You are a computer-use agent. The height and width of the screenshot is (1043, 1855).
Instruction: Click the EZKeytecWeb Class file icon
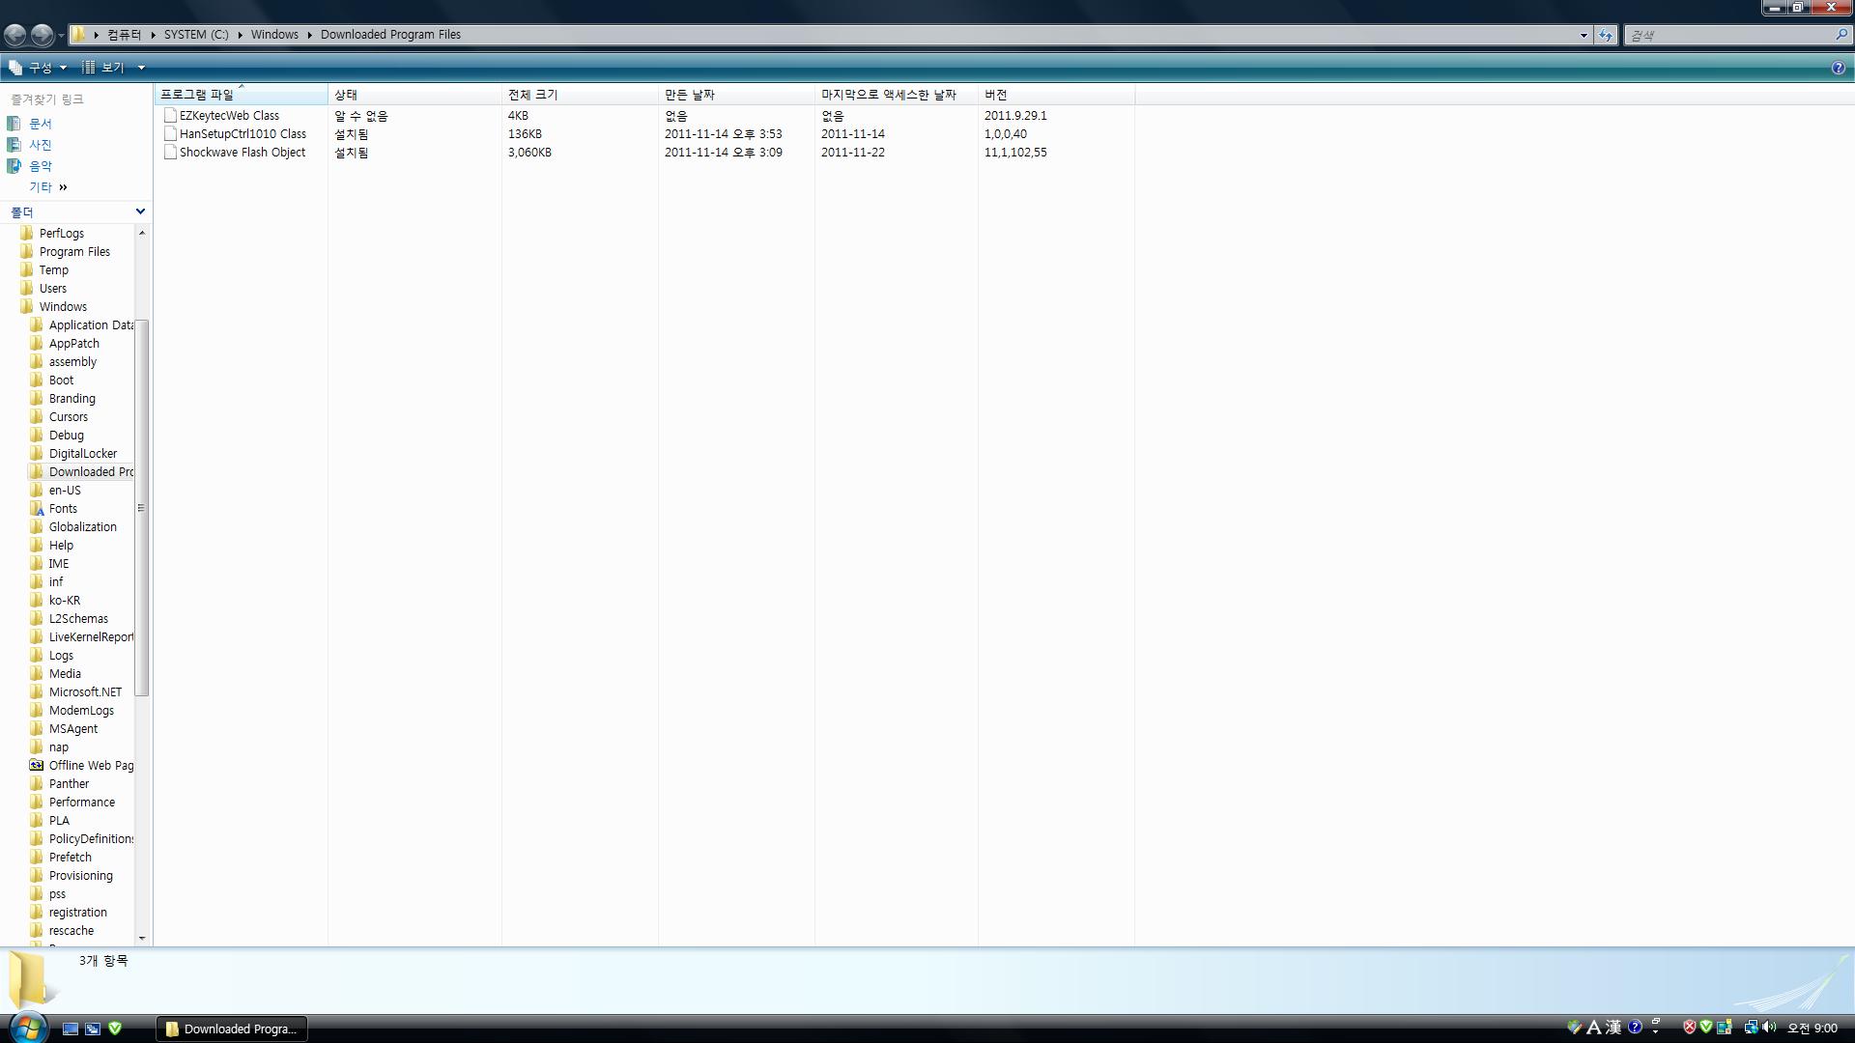point(170,116)
